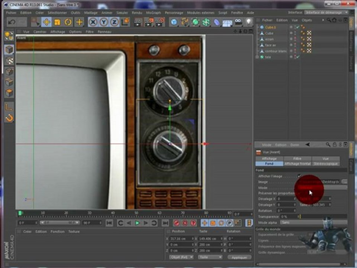The width and height of the screenshot is (357, 268).
Task: Open the 'Taille' dropdown in coordinates panel
Action: pyautogui.click(x=209, y=257)
